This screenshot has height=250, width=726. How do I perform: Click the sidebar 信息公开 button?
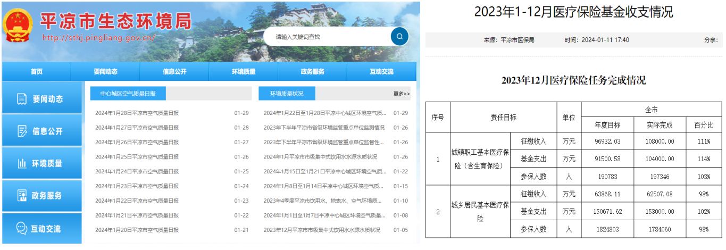coord(42,131)
